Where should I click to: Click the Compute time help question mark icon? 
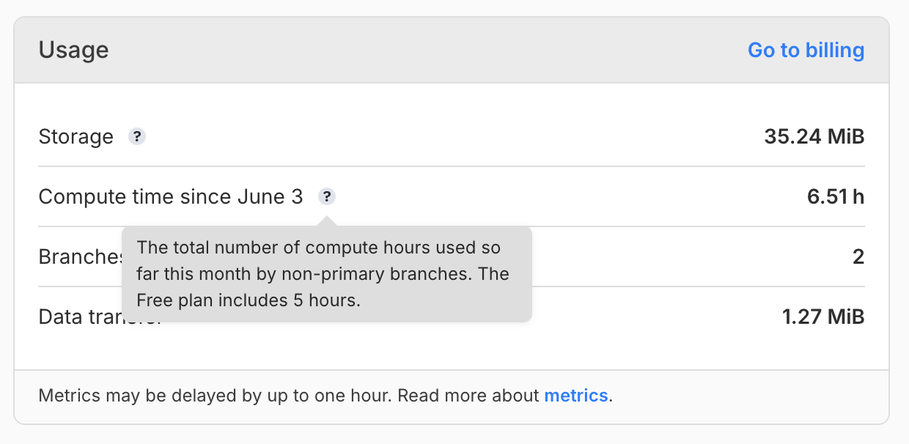327,196
